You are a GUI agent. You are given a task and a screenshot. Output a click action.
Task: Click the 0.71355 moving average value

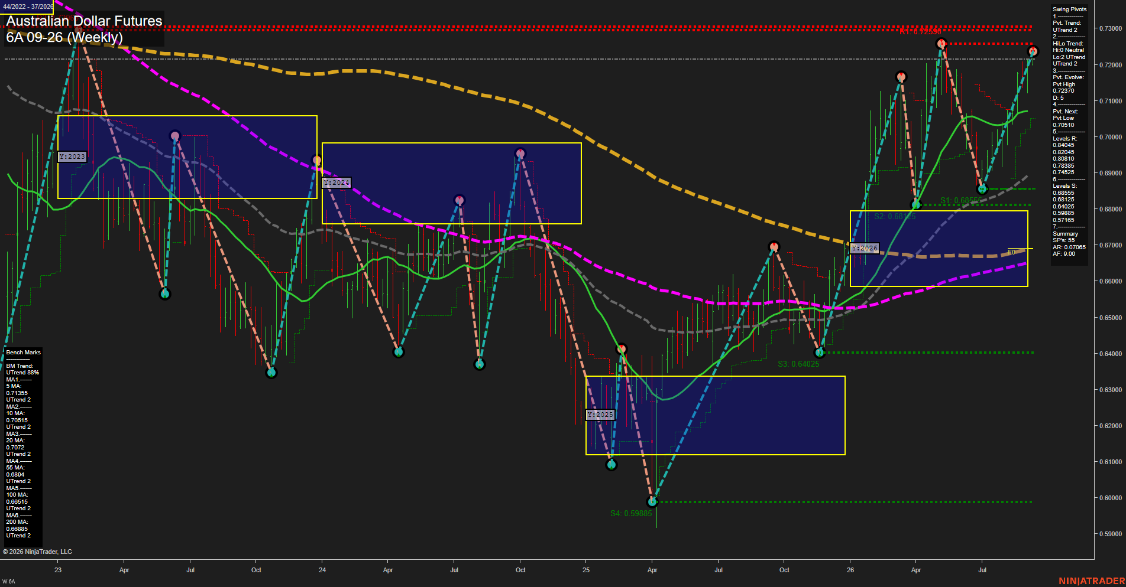[x=17, y=393]
